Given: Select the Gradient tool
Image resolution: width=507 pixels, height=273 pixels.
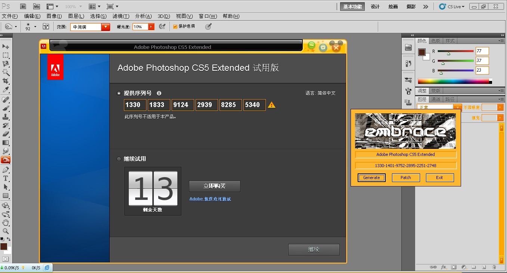Looking at the screenshot, I should [x=6, y=142].
